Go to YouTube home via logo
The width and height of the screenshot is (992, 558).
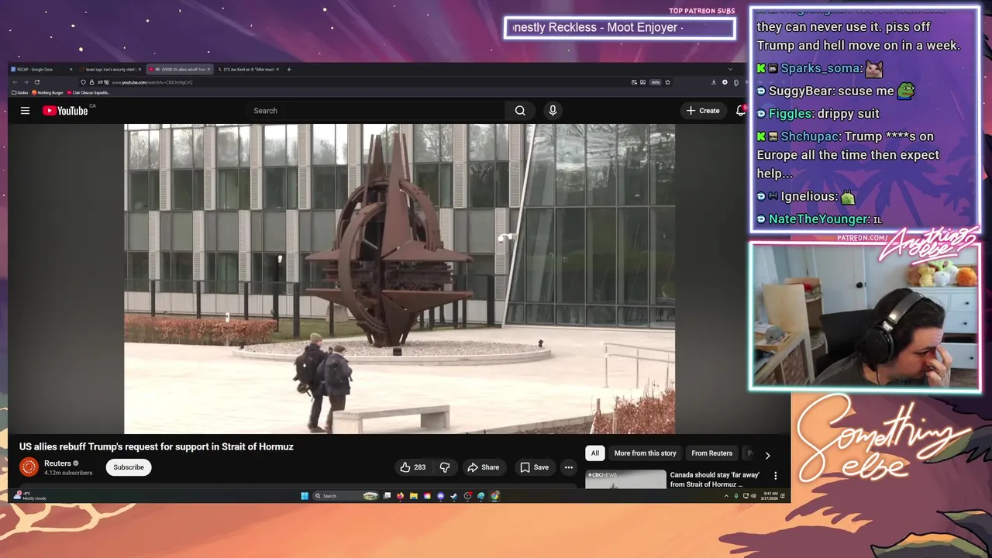click(65, 111)
